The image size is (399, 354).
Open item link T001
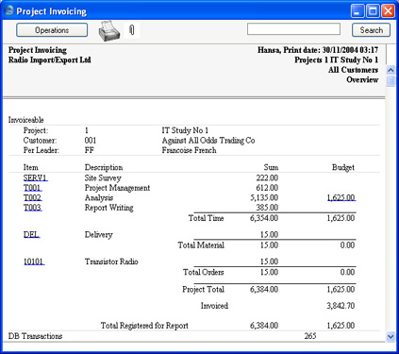pos(32,188)
